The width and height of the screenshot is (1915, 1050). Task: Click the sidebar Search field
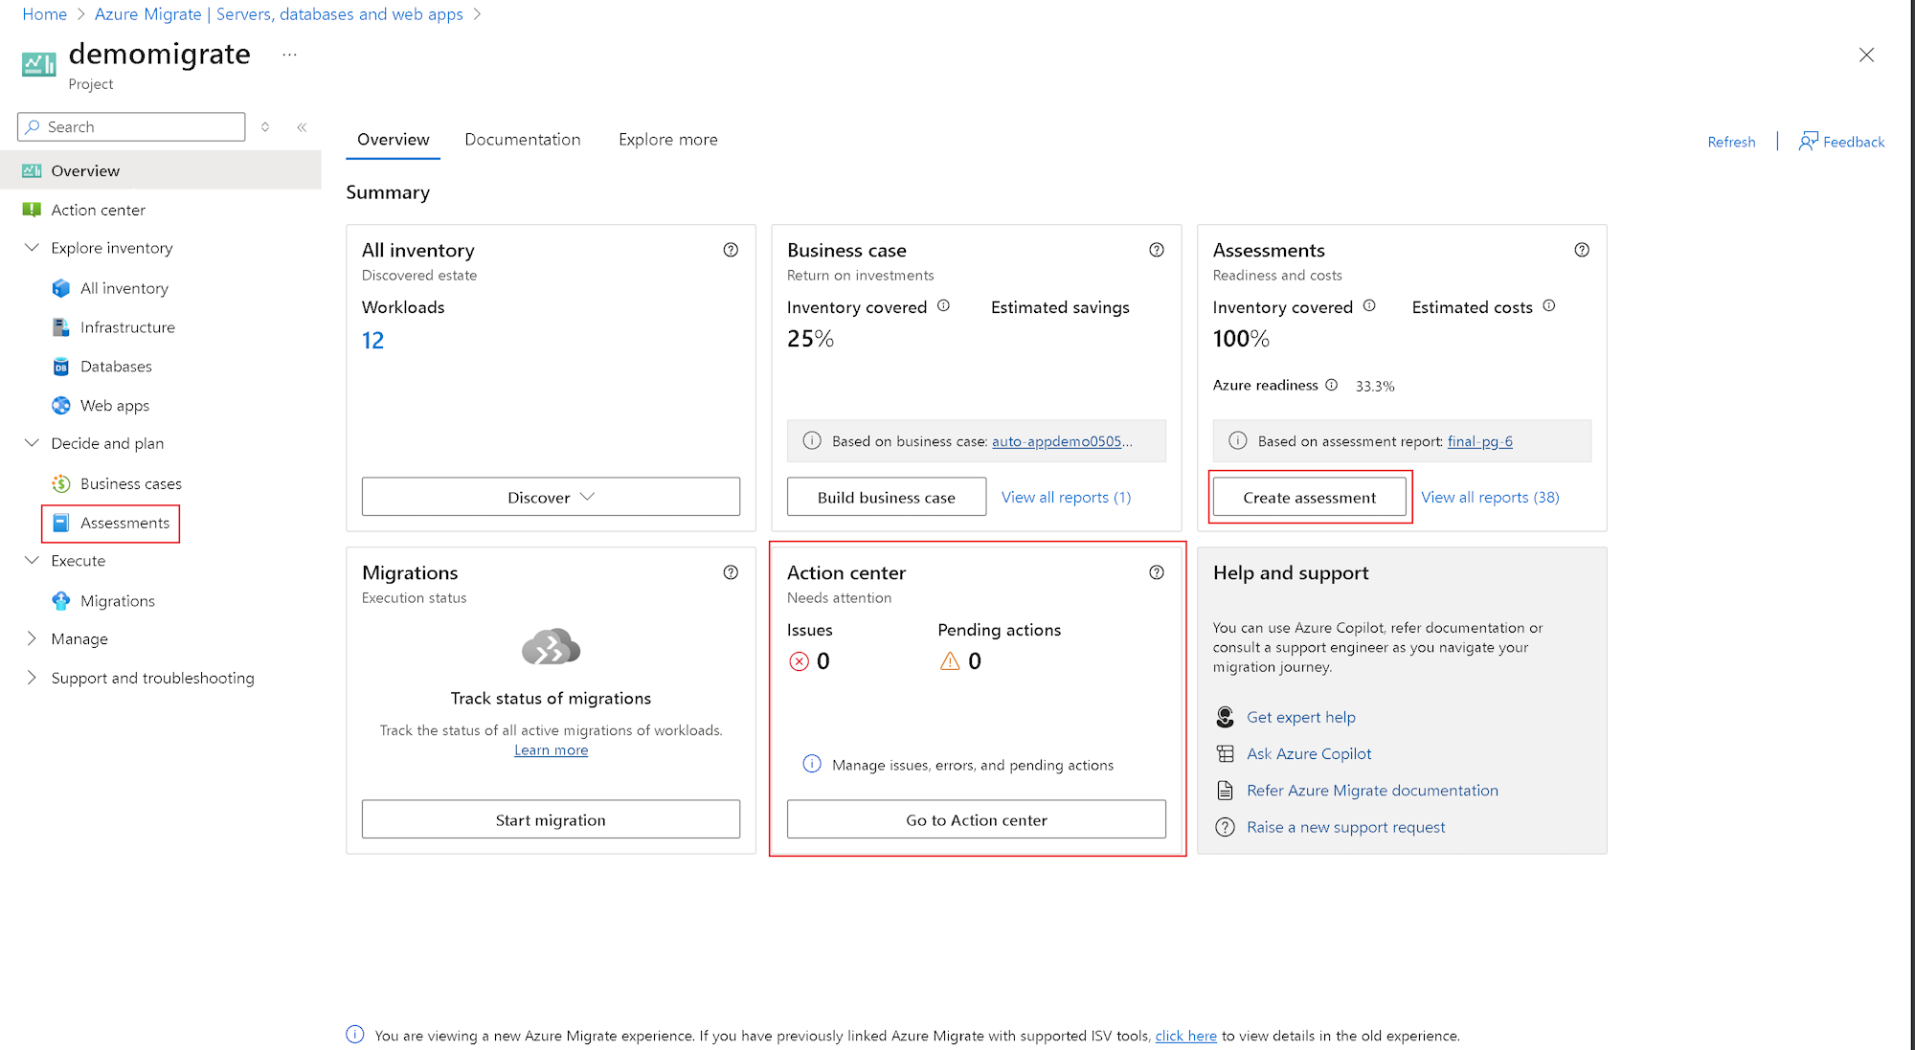point(139,127)
